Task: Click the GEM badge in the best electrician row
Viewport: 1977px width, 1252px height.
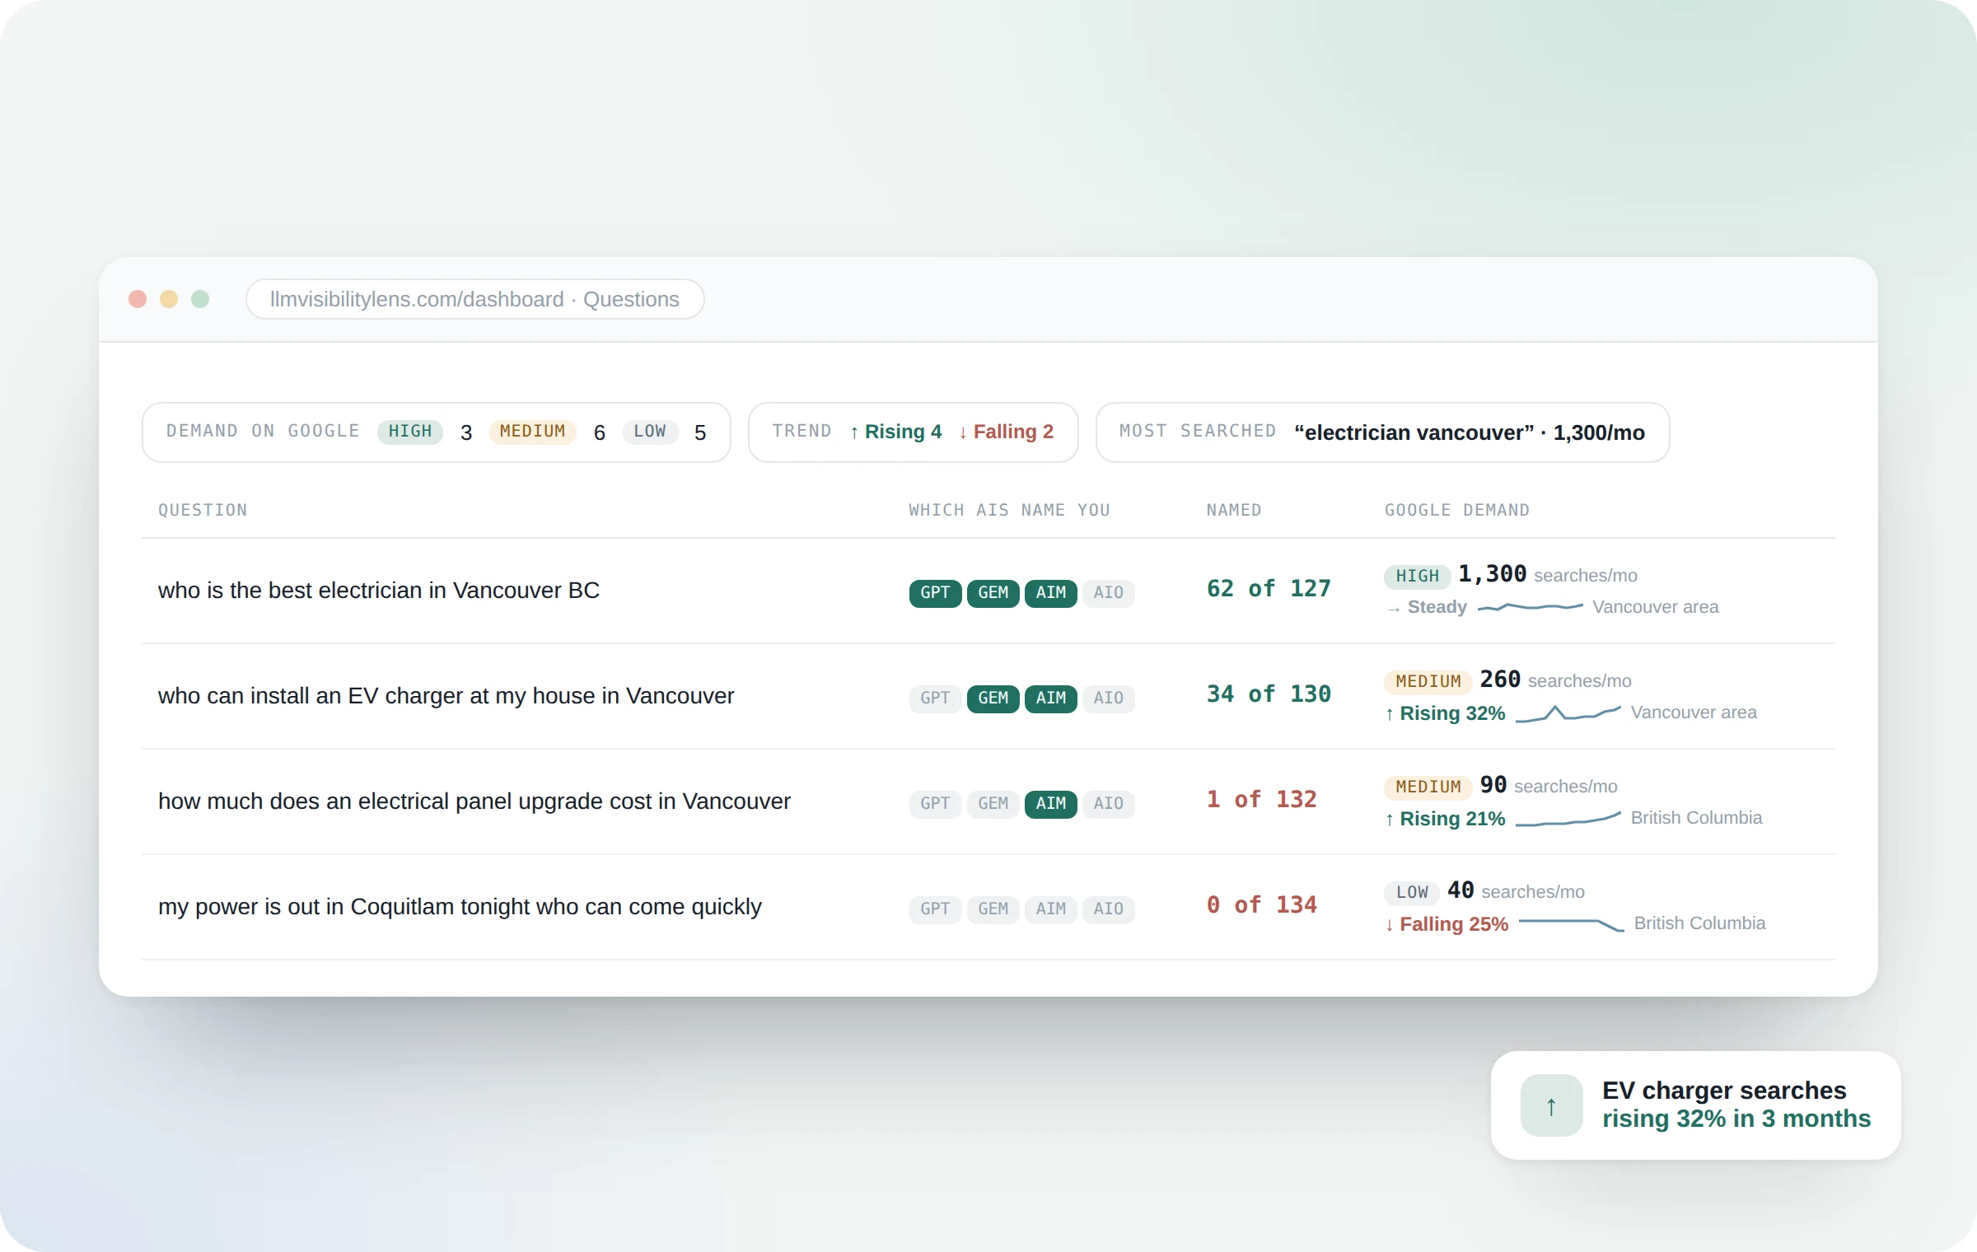Action: [x=993, y=593]
